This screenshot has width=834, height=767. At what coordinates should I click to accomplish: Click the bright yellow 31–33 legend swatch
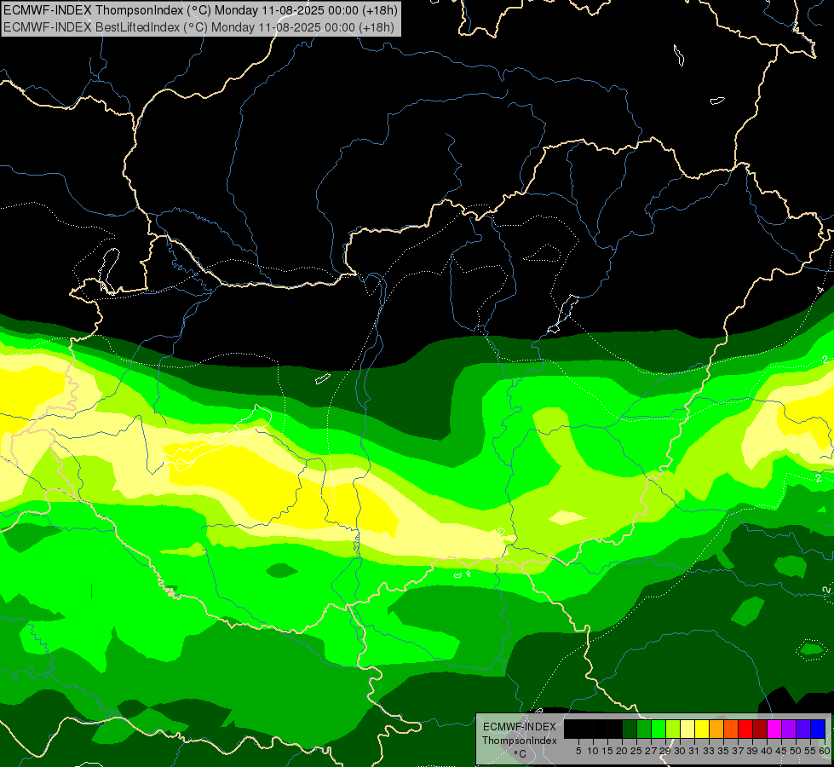(x=702, y=729)
